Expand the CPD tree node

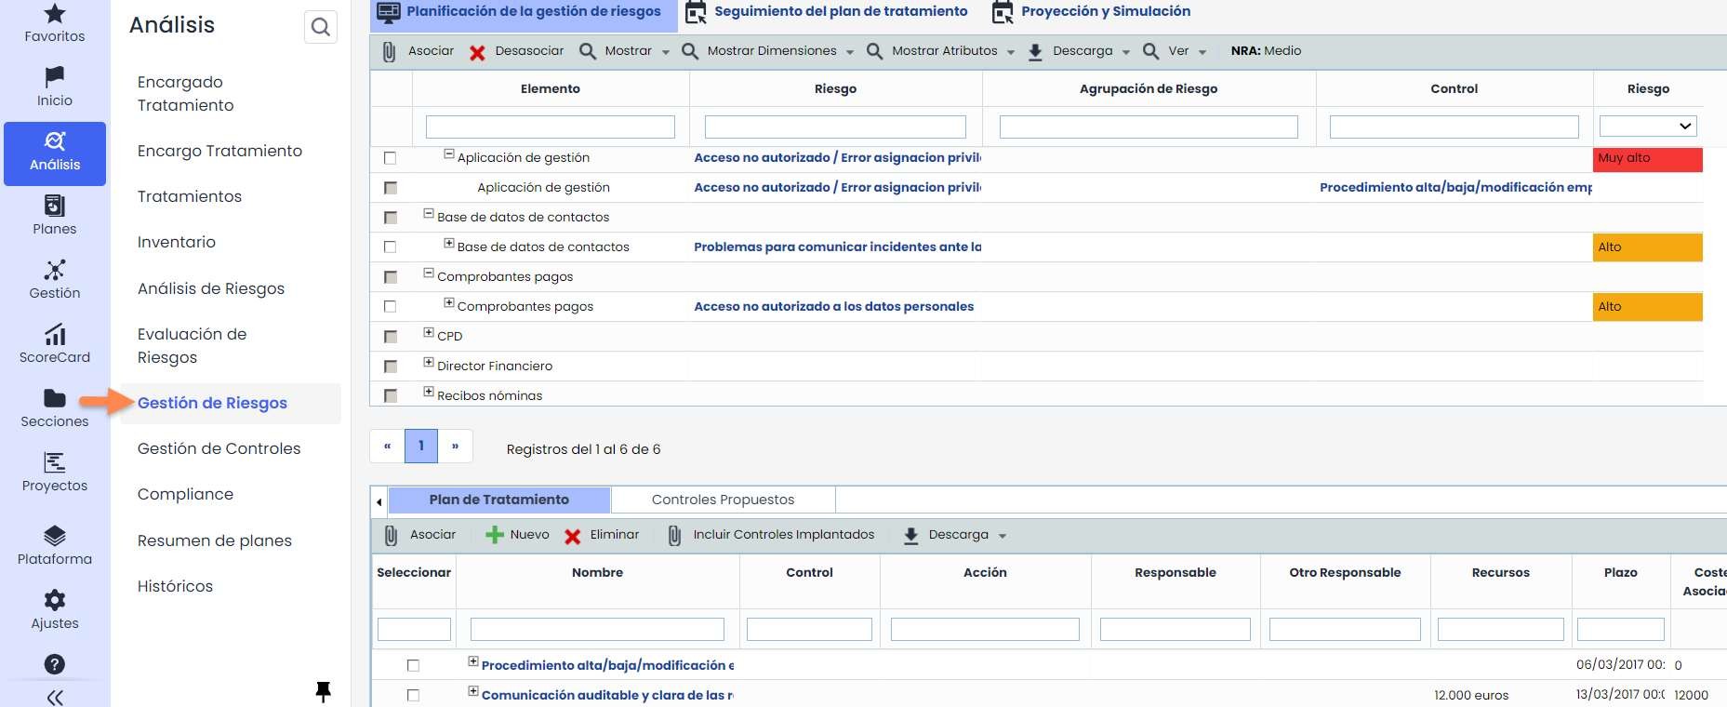429,333
